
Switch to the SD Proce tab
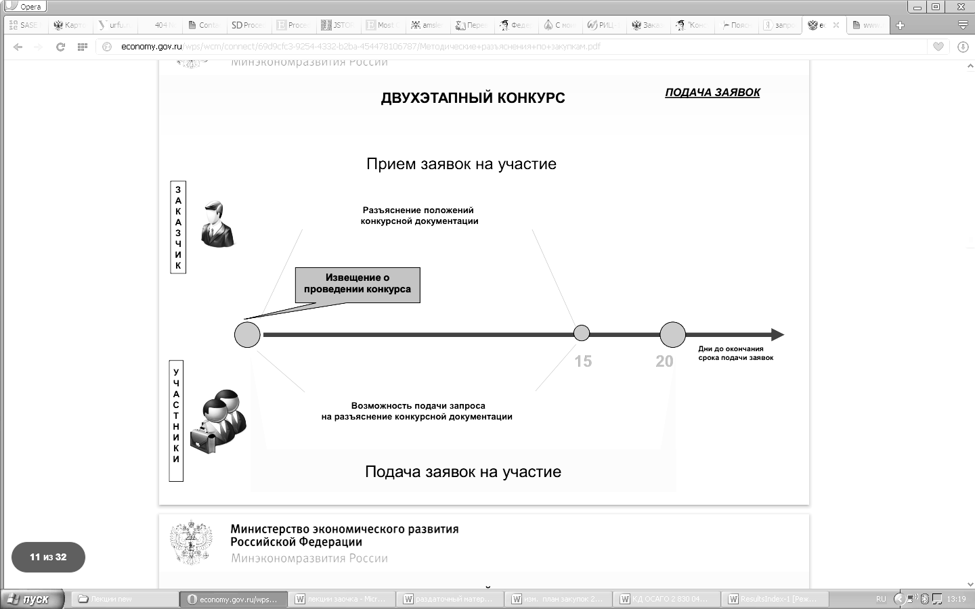click(248, 25)
